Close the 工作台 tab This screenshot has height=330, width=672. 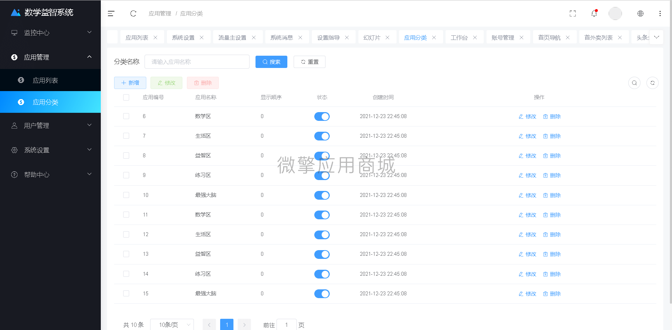[475, 37]
